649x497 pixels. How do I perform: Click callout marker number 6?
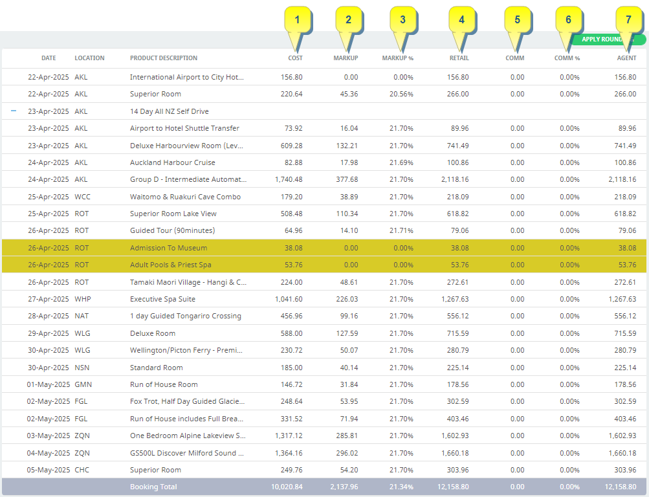(568, 20)
